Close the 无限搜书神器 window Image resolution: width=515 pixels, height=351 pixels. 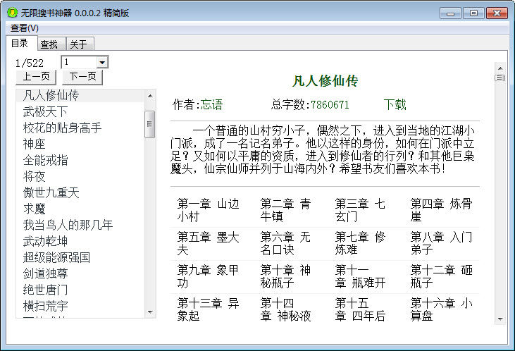tap(497, 13)
